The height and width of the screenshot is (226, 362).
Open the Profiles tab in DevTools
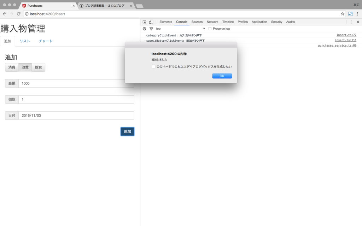click(243, 22)
